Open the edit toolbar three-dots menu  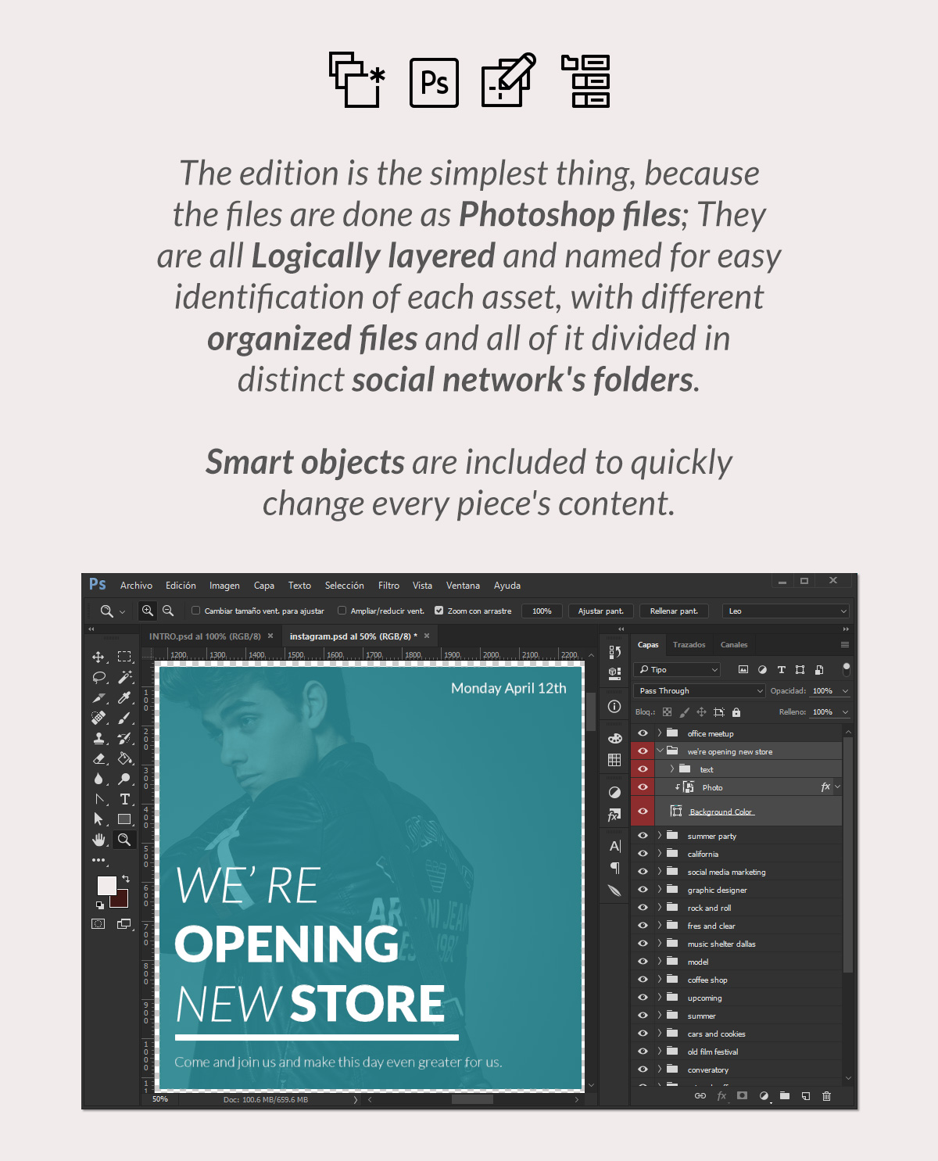coord(98,860)
